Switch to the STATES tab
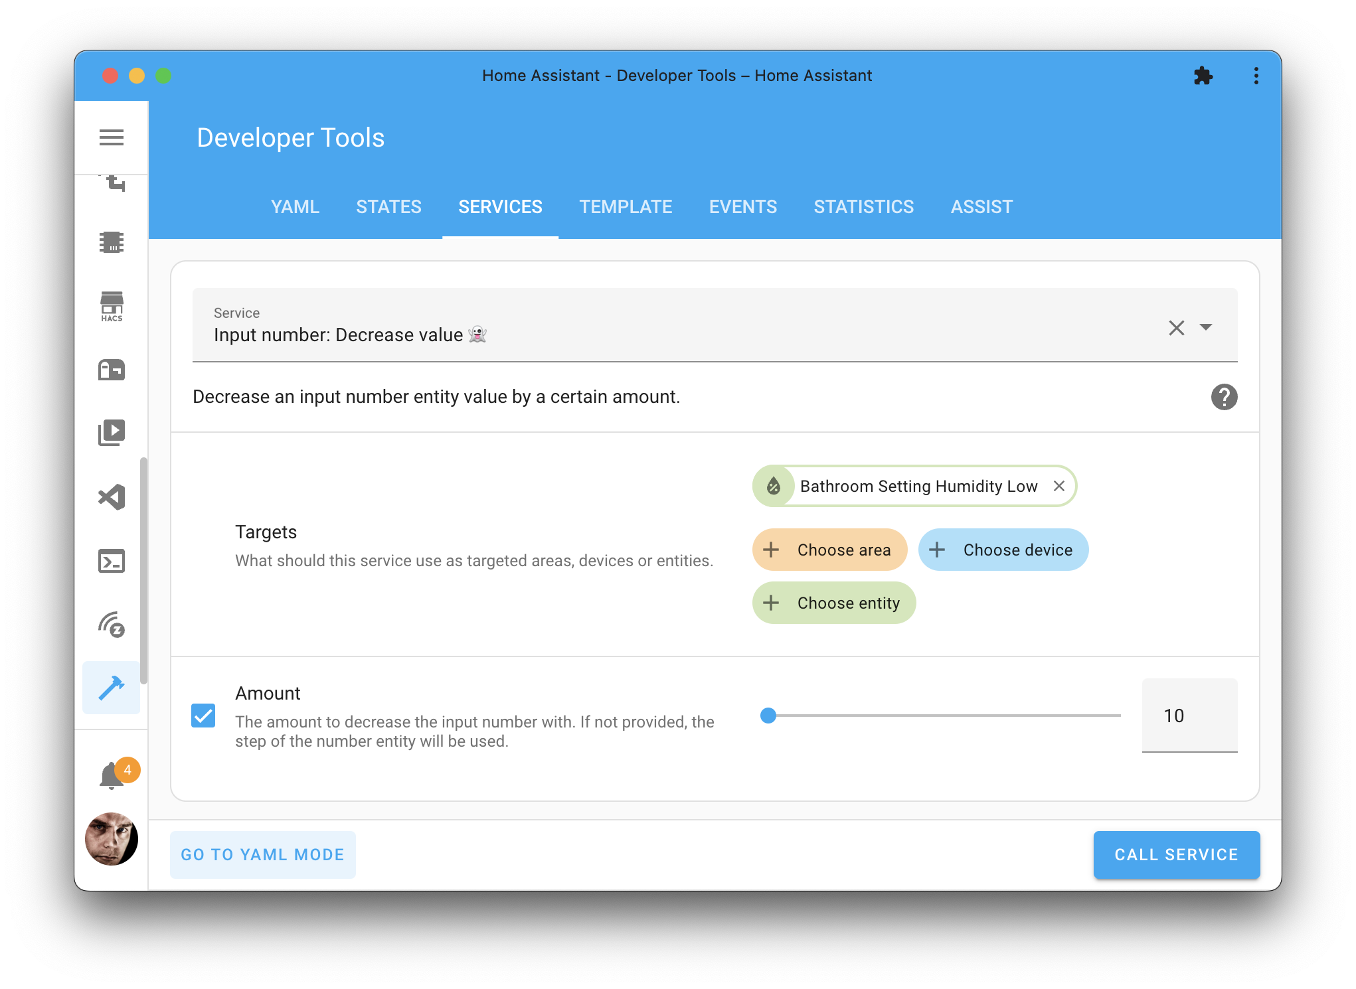This screenshot has width=1356, height=989. (388, 206)
